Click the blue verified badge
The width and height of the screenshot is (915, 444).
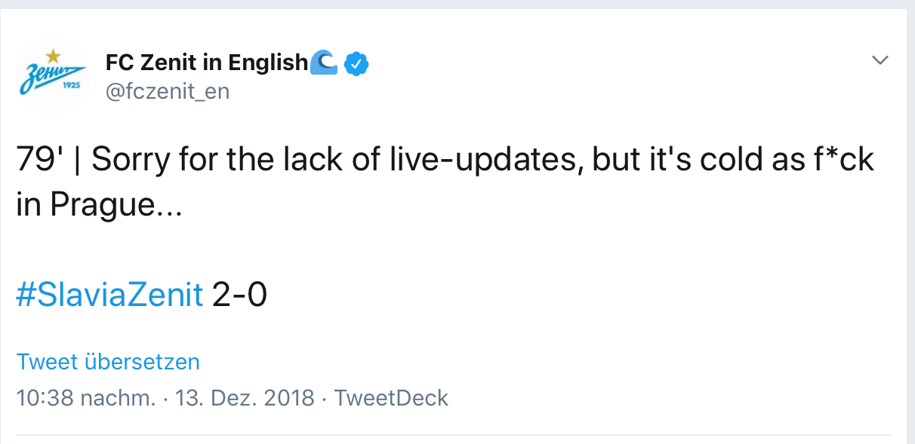tap(356, 63)
